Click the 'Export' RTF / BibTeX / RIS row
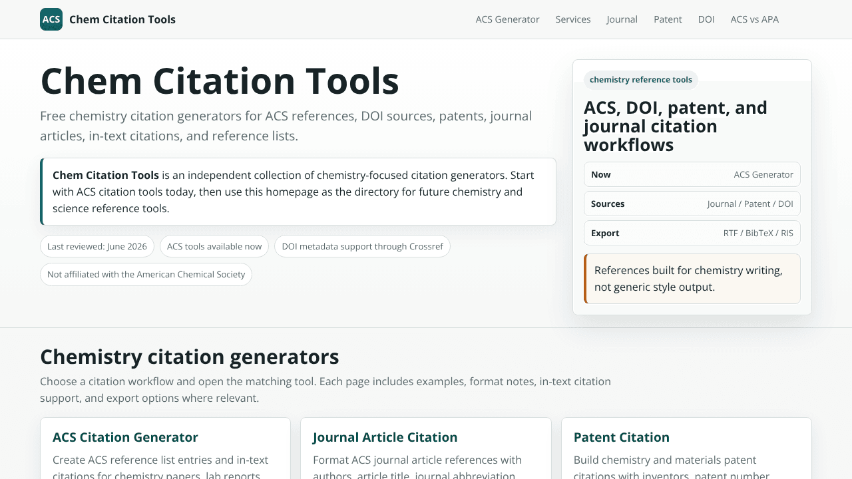The height and width of the screenshot is (479, 852). coord(692,233)
